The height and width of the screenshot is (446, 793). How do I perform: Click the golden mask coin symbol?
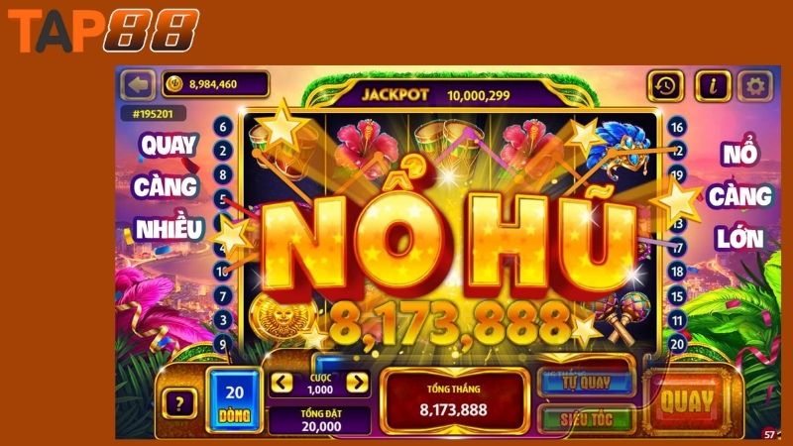click(x=282, y=317)
